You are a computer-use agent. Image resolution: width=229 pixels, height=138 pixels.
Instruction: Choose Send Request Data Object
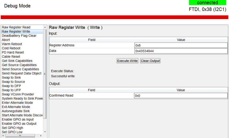(22, 73)
